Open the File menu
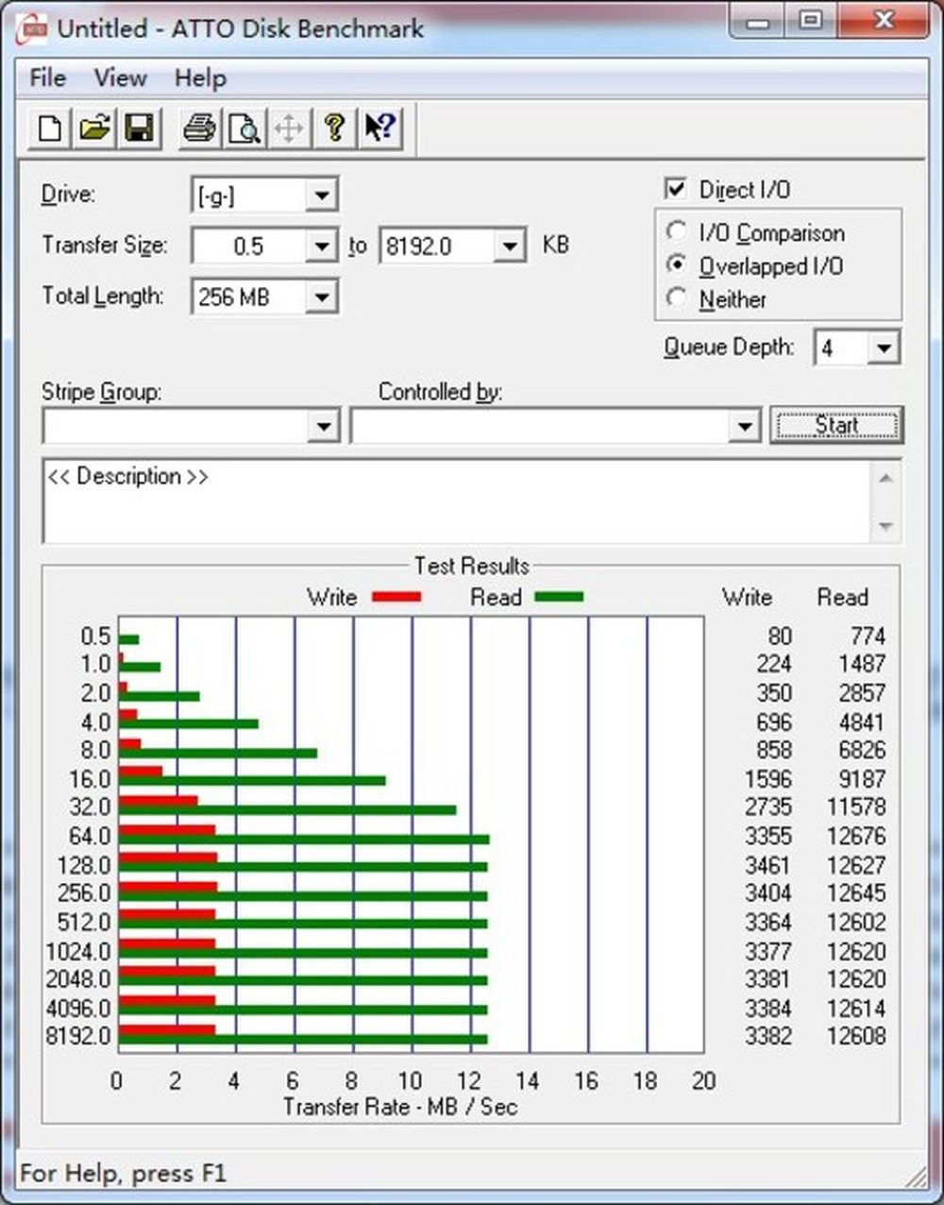The image size is (944, 1205). [48, 77]
